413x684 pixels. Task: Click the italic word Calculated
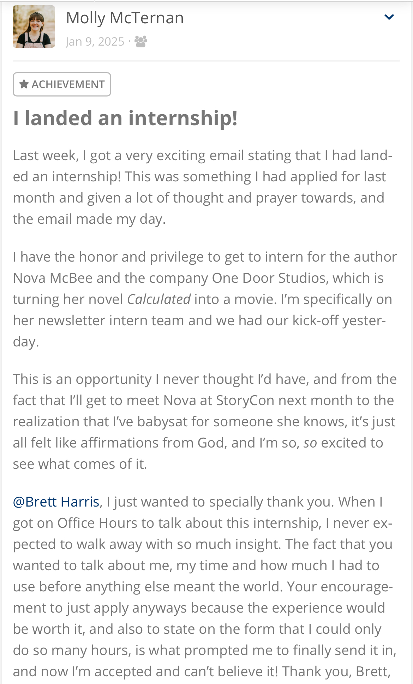pos(159,299)
